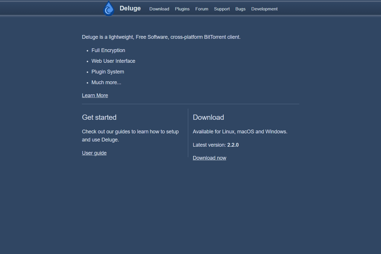Click the lightweight BitTorrent client description
The image size is (381, 254).
(161, 37)
